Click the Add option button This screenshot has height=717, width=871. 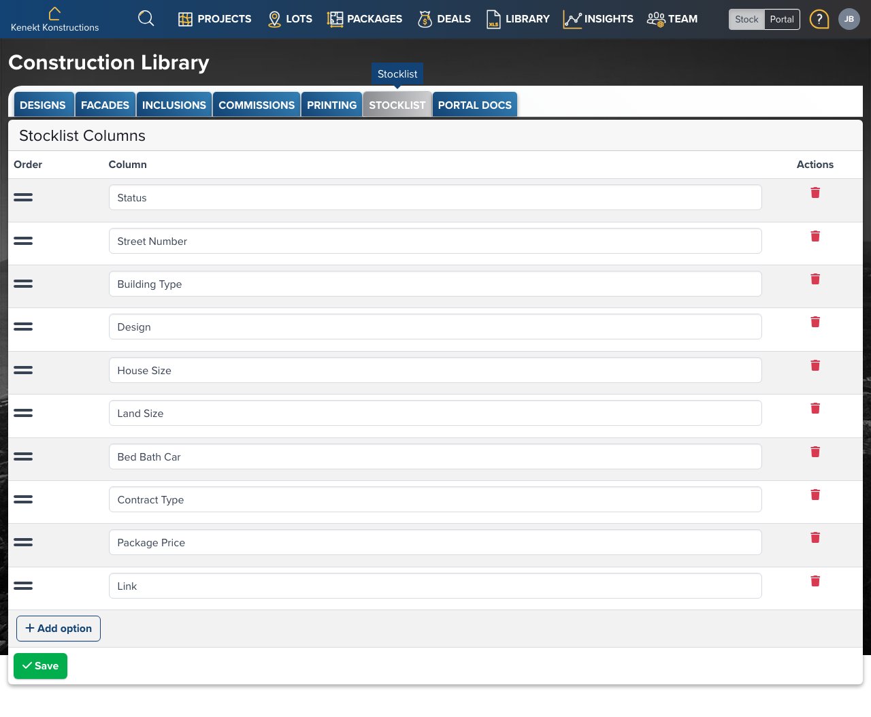pyautogui.click(x=59, y=629)
